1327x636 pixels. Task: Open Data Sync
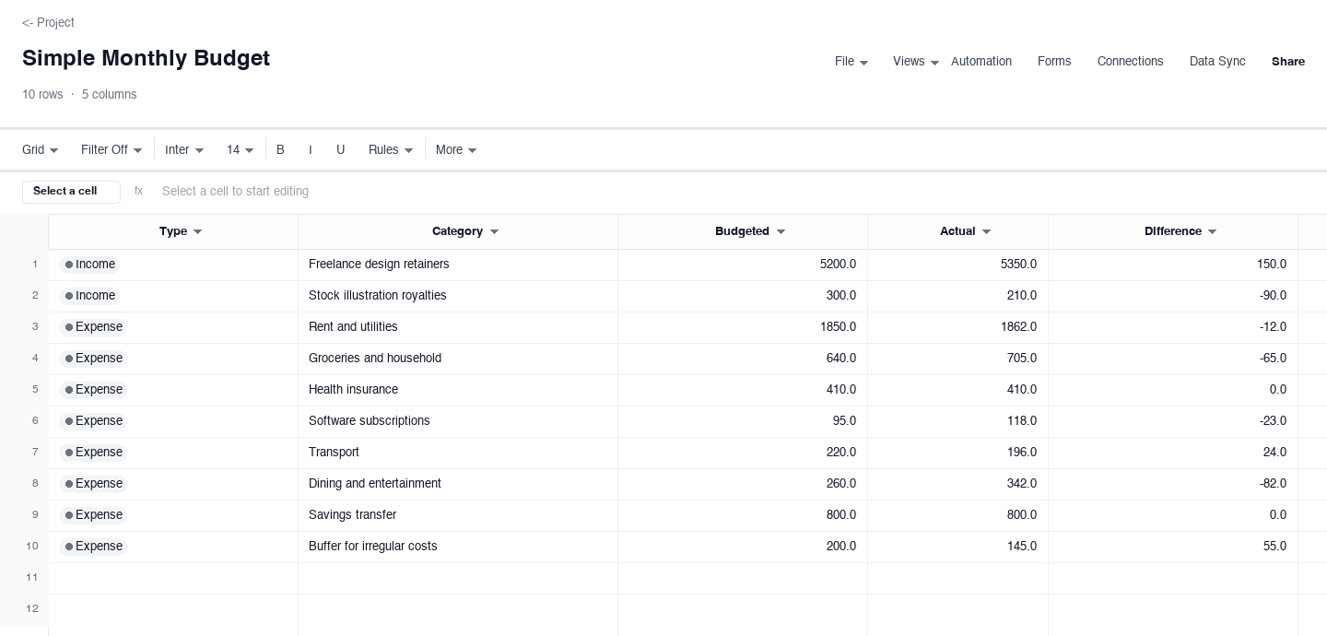(x=1217, y=62)
